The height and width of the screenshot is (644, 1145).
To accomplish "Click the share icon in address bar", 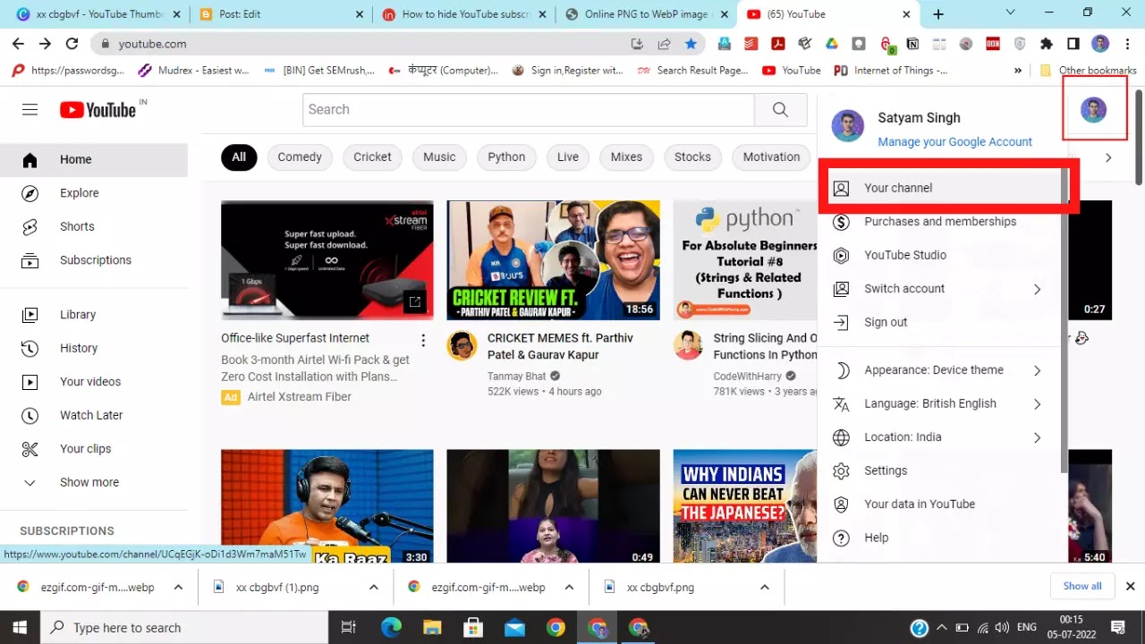I will 664,44.
